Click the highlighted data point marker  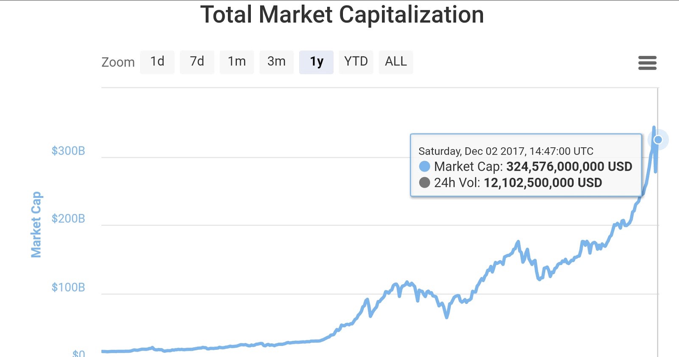[x=658, y=140]
